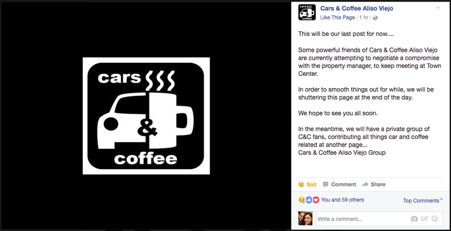Open the Cars & Coffee page avatar thumbnail

coord(307,12)
